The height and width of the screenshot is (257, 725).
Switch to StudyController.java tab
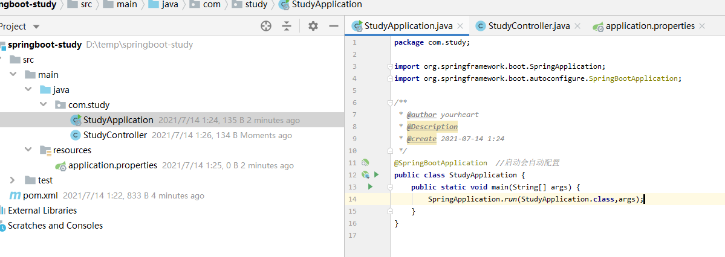coord(529,26)
